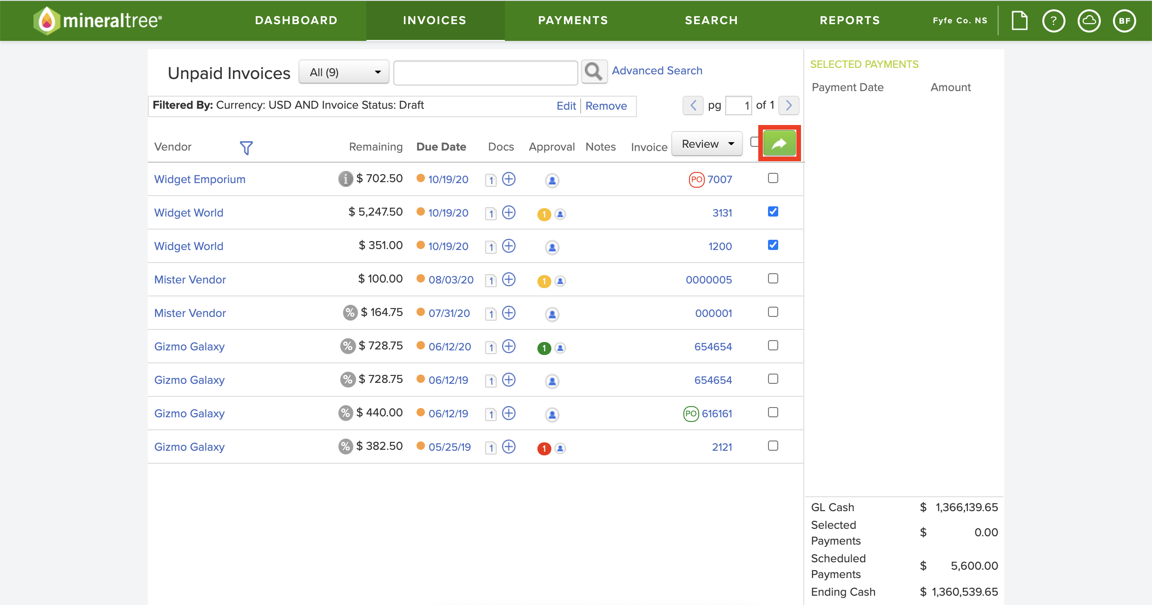Open the Invoices tab
This screenshot has width=1152, height=605.
click(435, 20)
